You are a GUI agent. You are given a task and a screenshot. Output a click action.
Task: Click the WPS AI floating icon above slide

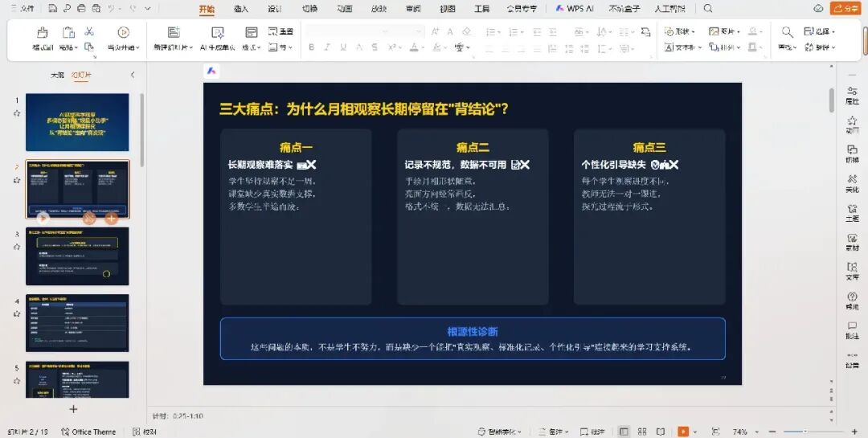click(x=211, y=71)
